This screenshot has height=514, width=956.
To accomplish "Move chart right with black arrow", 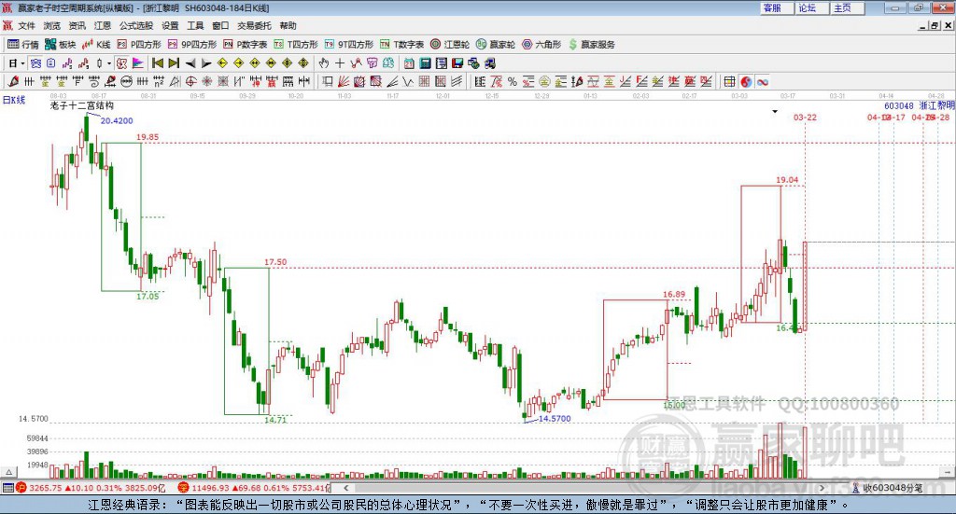I will tap(206, 63).
